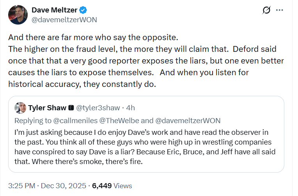
Task: Click the black badge beside Tyler Shaw
Action: click(71, 108)
